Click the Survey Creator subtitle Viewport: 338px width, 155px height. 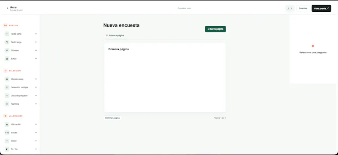tap(16, 10)
